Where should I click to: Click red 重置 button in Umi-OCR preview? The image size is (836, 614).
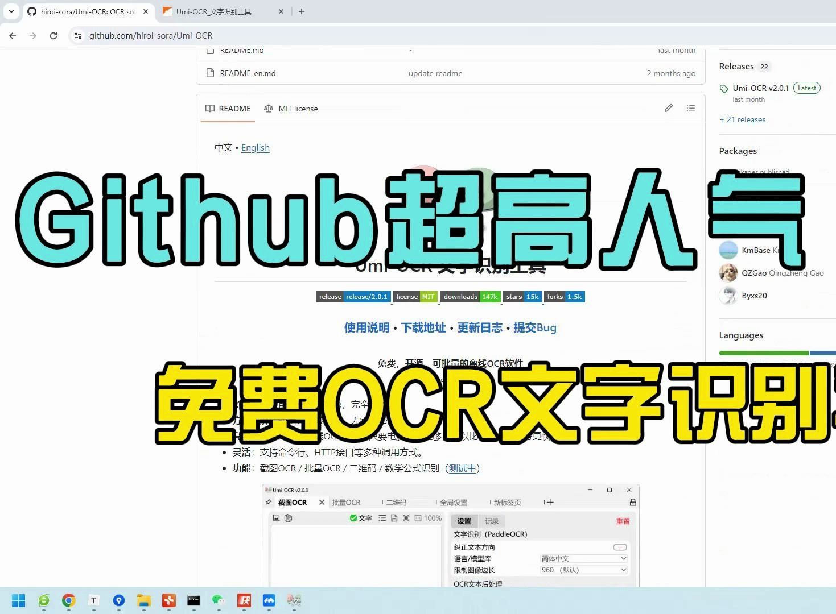[623, 521]
